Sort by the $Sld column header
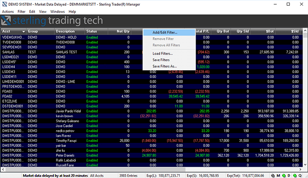308x178 pixels. [x=288, y=32]
